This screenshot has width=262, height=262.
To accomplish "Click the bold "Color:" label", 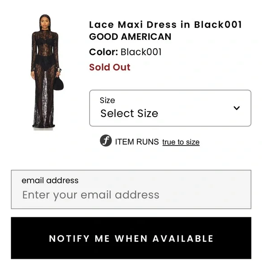I will [x=103, y=52].
